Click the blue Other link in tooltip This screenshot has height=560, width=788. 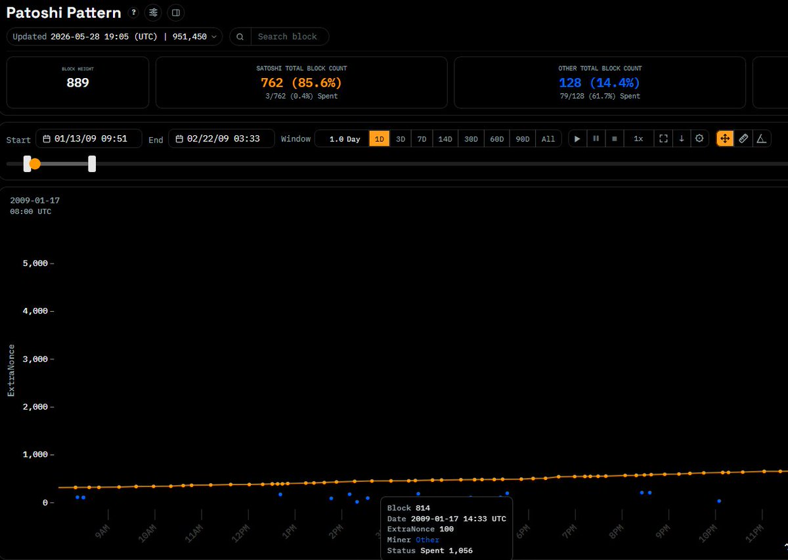pyautogui.click(x=427, y=540)
